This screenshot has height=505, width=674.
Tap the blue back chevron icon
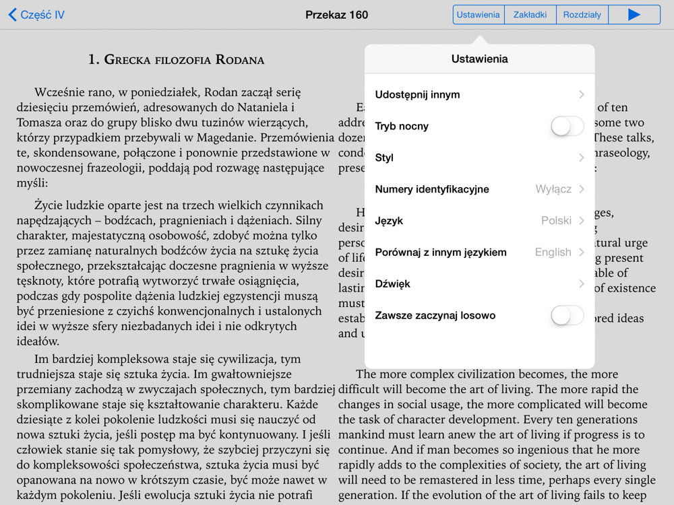[12, 15]
